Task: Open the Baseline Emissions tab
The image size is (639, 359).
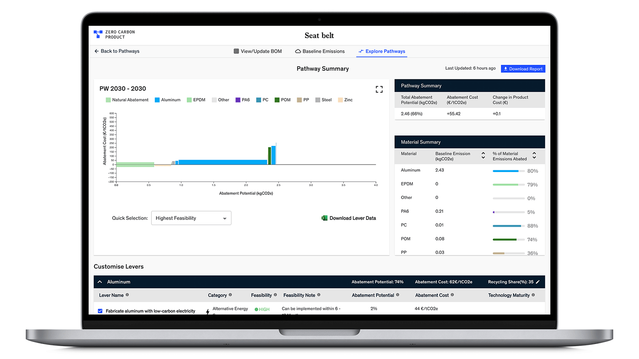Action: coord(320,51)
